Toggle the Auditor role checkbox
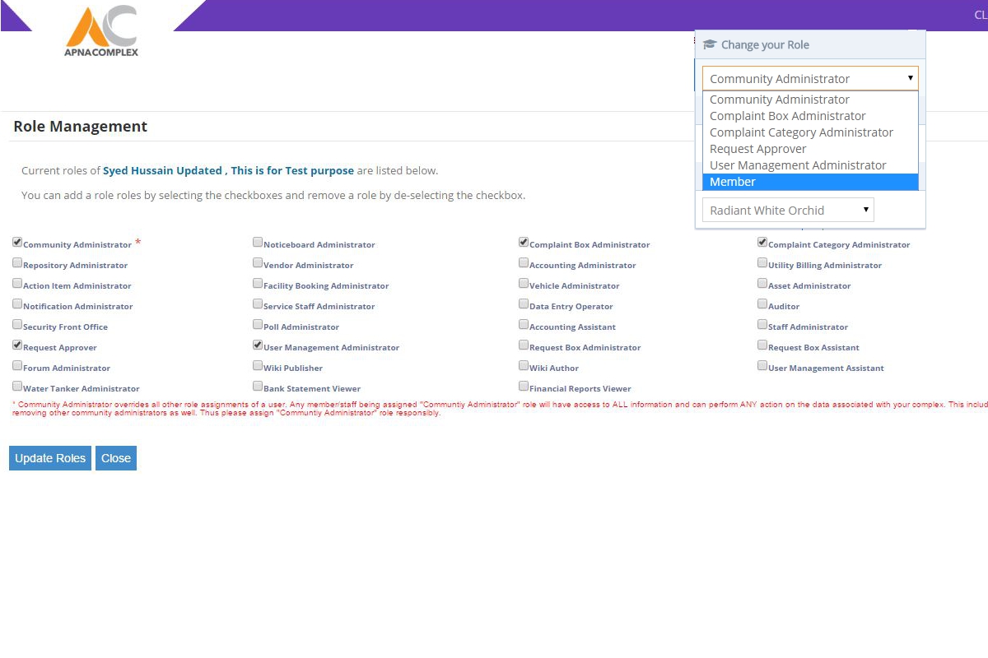The image size is (988, 658). pos(762,304)
